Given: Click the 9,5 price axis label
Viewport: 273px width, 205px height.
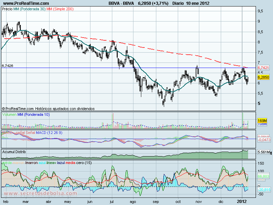Looking at the screenshot, I should coord(260,11).
